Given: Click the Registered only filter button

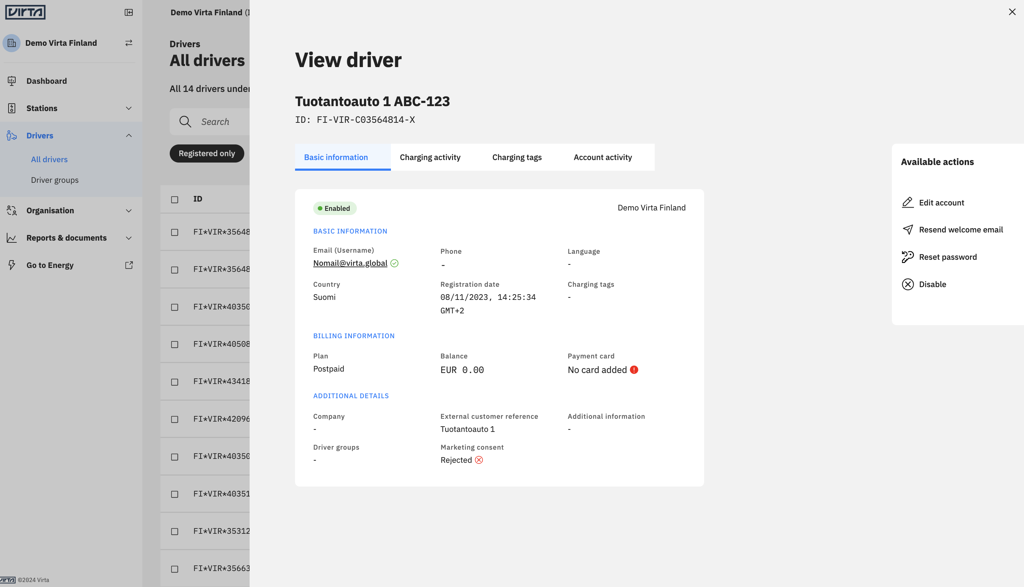Looking at the screenshot, I should pyautogui.click(x=207, y=154).
